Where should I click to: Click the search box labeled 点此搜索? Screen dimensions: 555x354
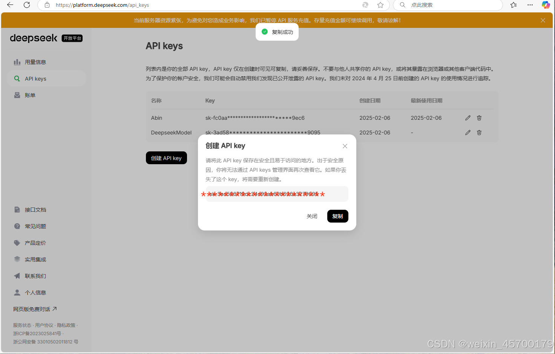point(448,5)
